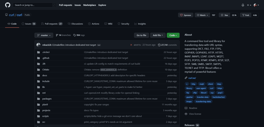Screen dimensions: 264x127
Task: Open the m4 folder
Action: click(44, 93)
